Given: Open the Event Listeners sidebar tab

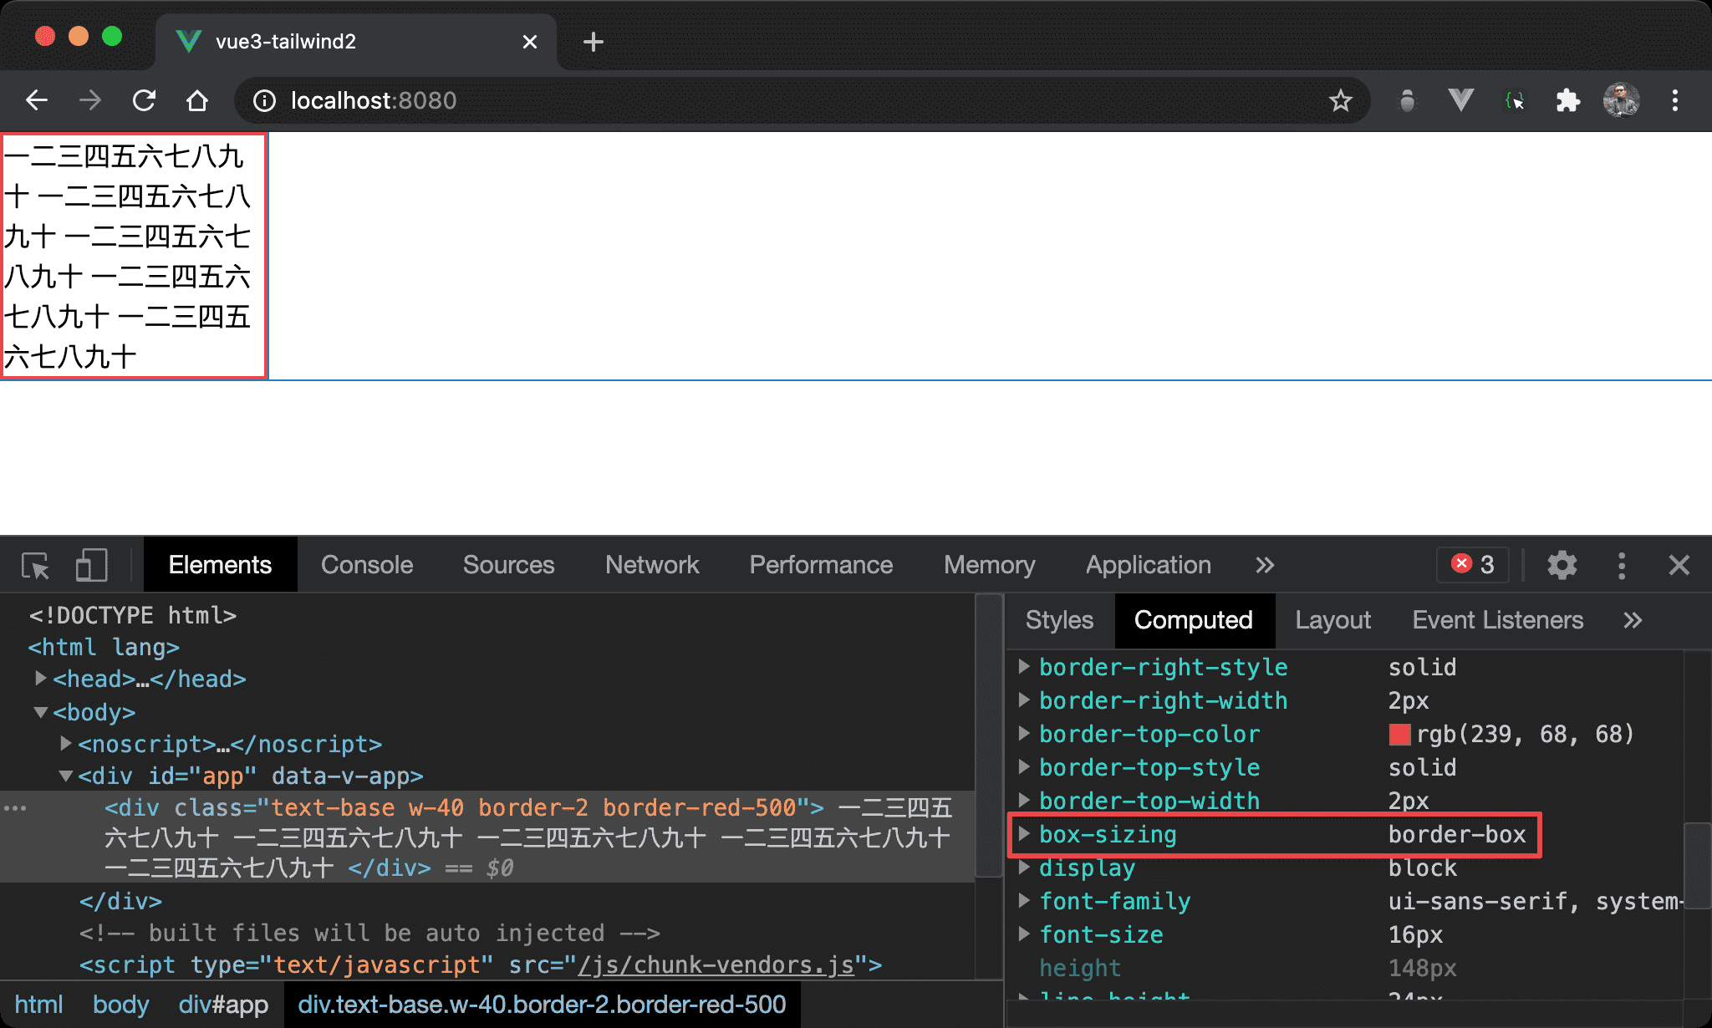Looking at the screenshot, I should [1497, 620].
